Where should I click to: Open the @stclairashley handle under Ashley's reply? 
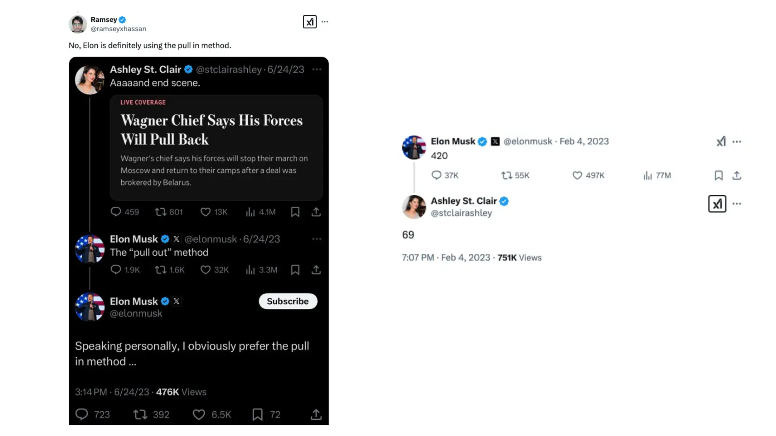(461, 213)
